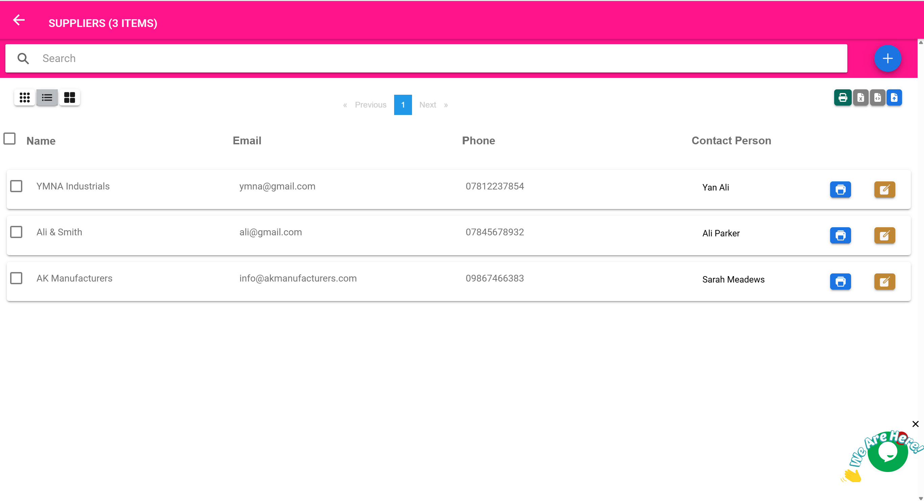Edit the YMNA Industrials supplier

884,189
